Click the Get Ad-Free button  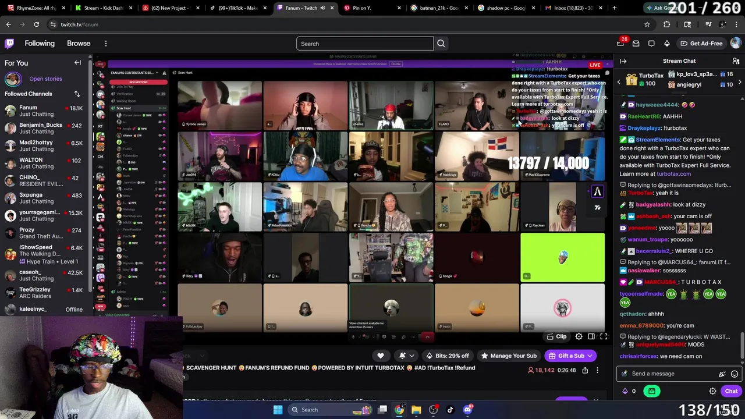[701, 43]
